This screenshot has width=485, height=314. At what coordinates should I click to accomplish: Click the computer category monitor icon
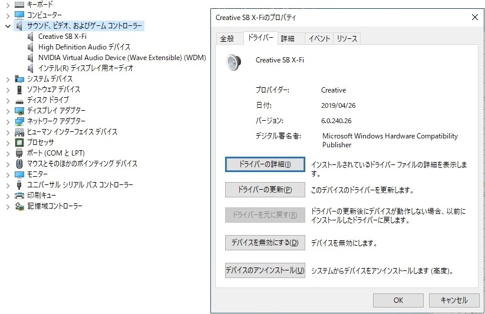[x=19, y=15]
